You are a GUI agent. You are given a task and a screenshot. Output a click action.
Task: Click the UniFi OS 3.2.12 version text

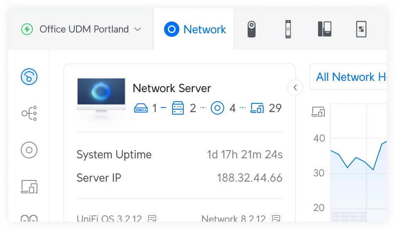click(109, 218)
